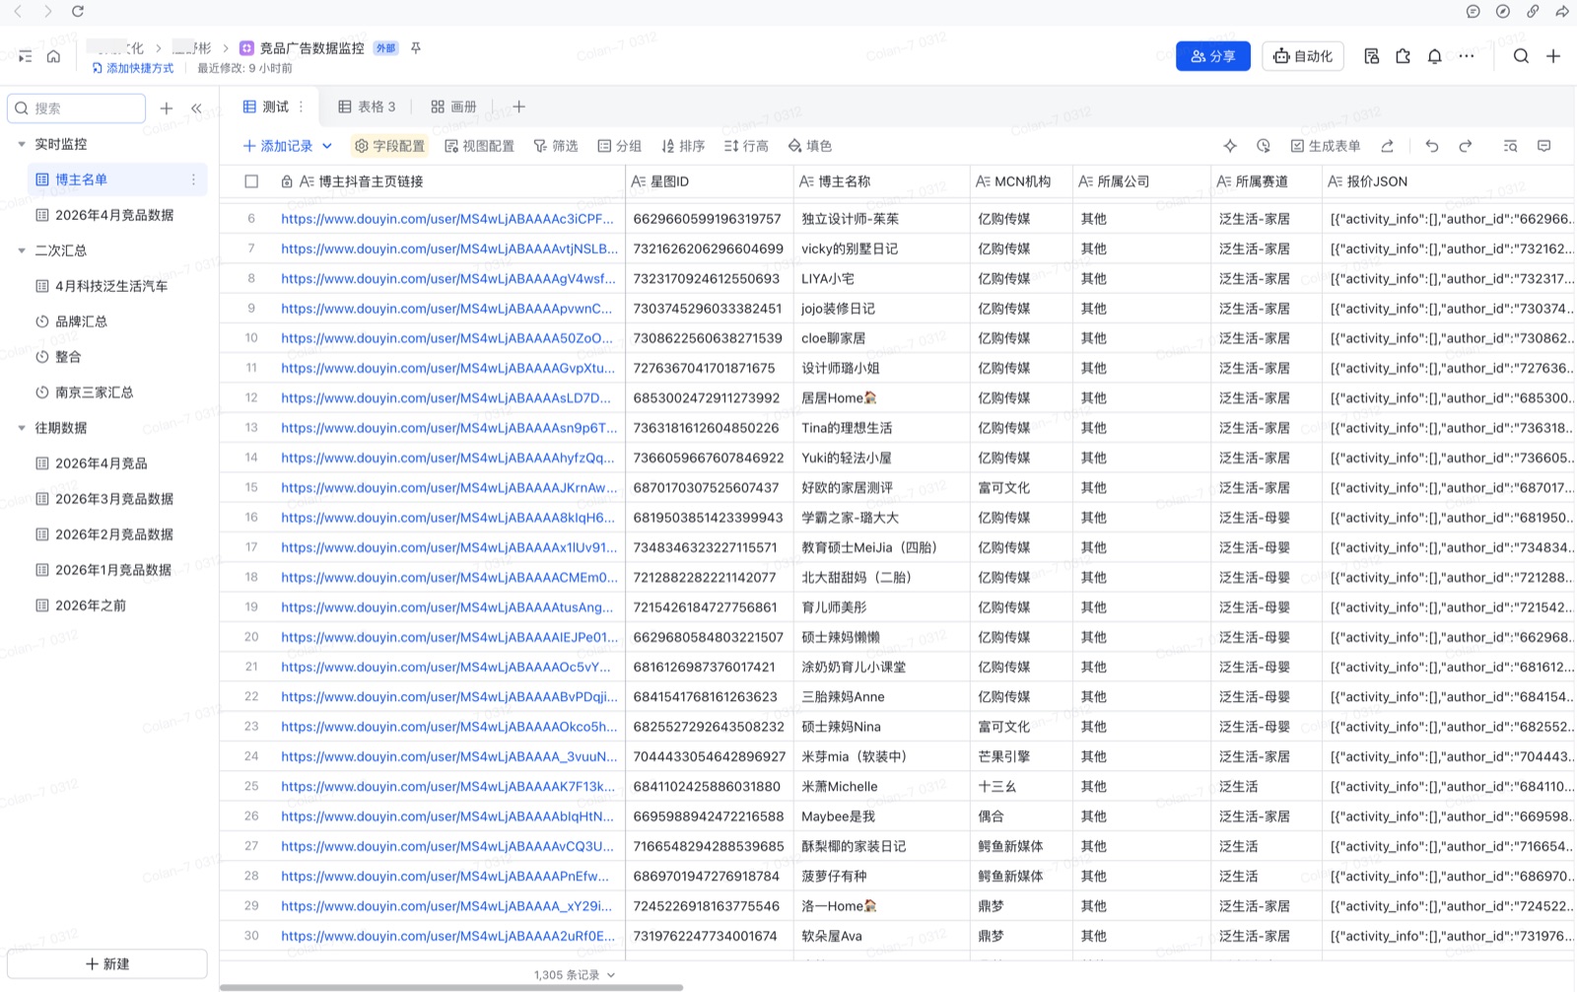Click 生成表单 in the toolbar
The image size is (1577, 992).
[1326, 146]
